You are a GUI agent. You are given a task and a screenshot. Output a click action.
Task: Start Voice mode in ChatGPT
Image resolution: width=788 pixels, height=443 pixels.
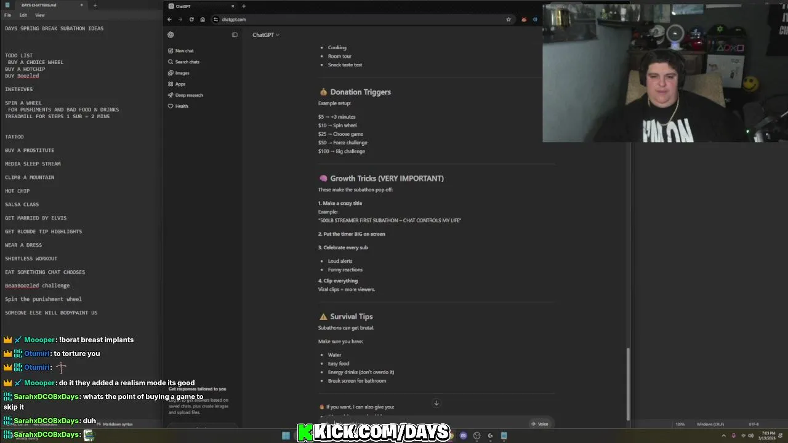(540, 424)
